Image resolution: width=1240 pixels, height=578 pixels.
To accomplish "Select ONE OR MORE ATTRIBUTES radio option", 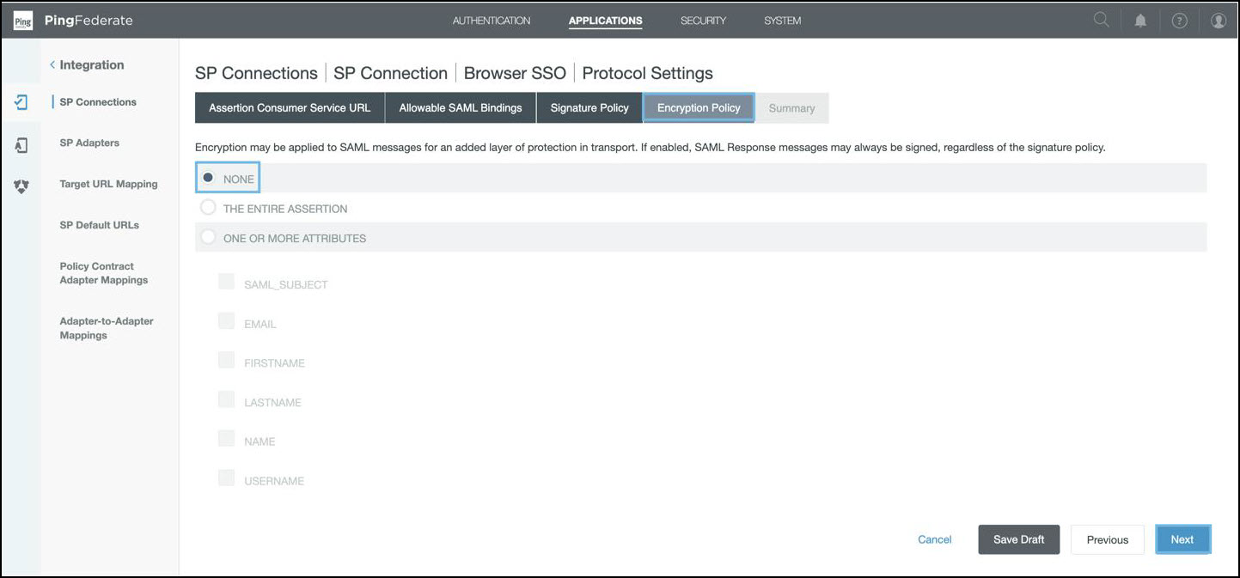I will tap(208, 237).
